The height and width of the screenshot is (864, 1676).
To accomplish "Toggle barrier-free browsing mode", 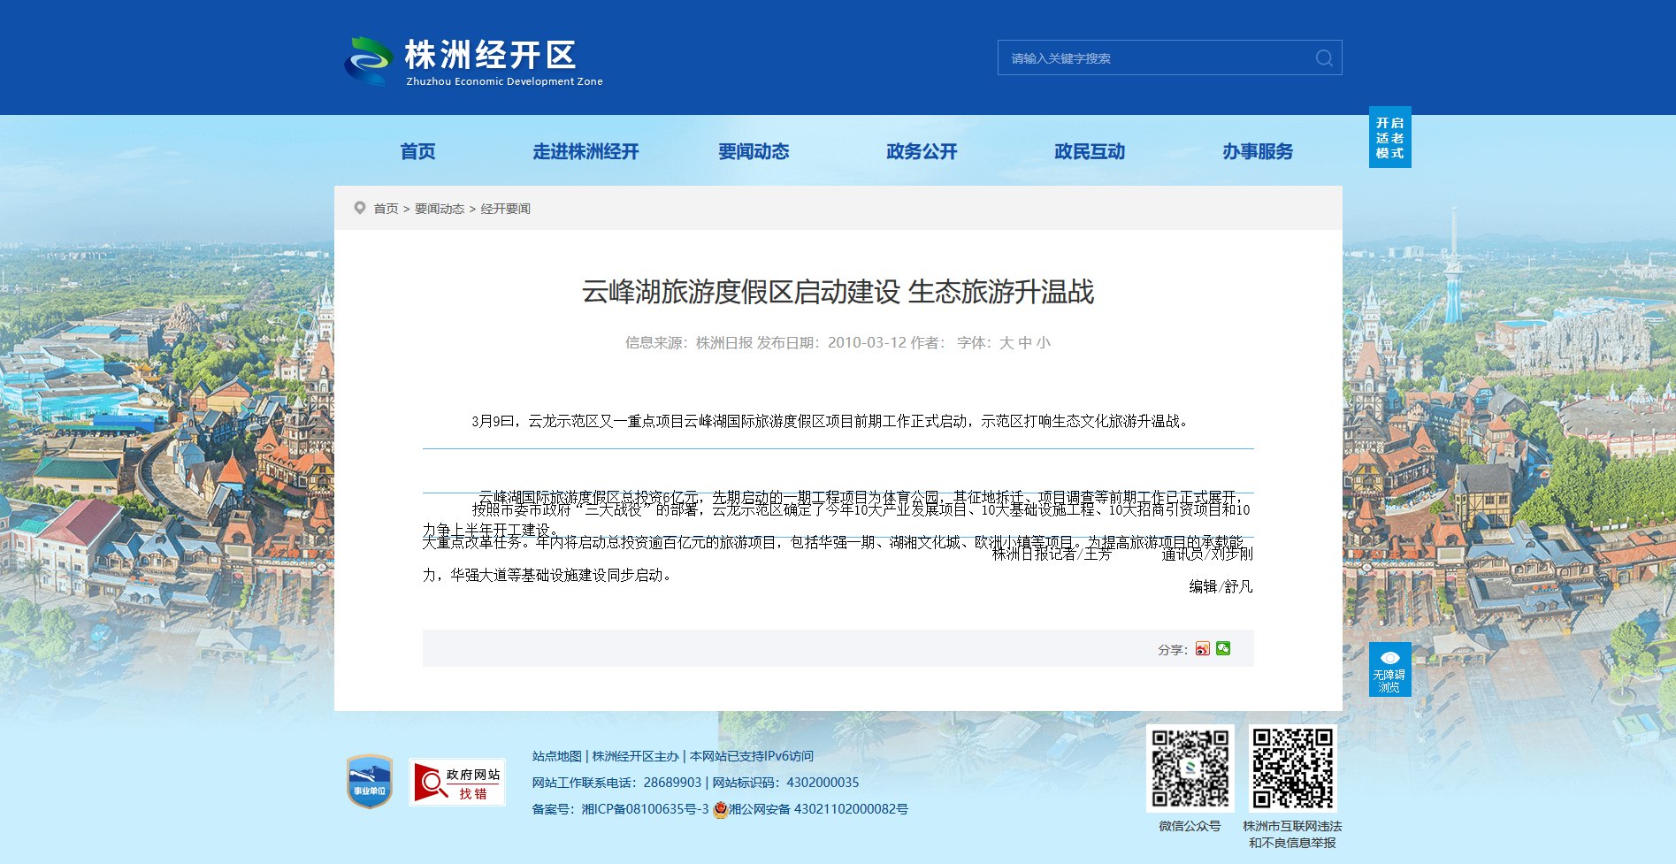I will click(1389, 669).
